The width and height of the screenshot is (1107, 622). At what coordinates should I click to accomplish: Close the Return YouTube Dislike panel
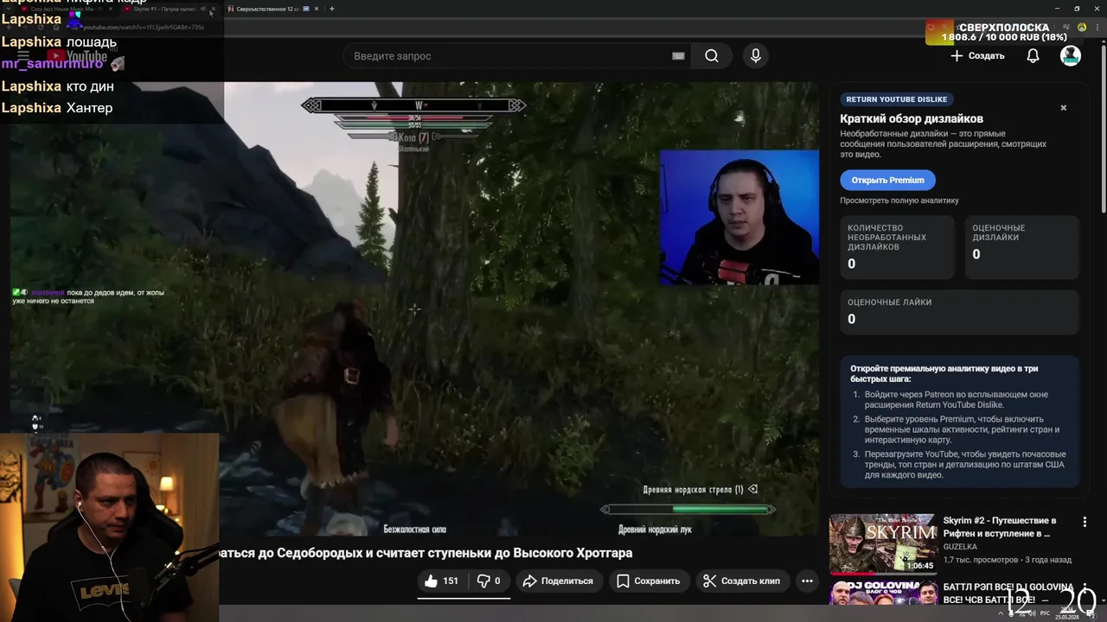[1064, 108]
